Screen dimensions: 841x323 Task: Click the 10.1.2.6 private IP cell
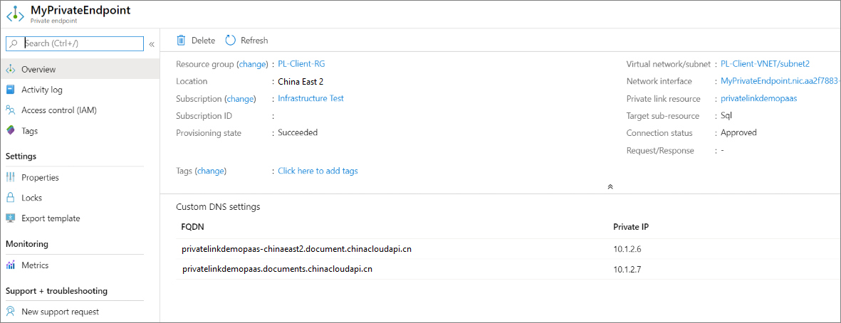pos(626,249)
